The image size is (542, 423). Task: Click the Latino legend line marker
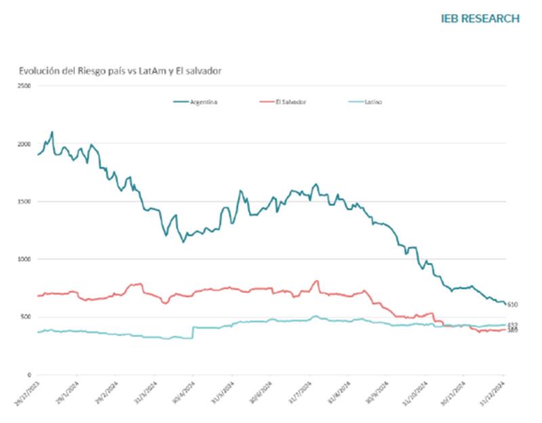point(354,102)
